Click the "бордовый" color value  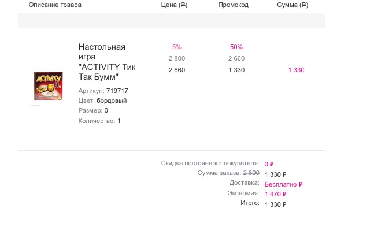(112, 100)
